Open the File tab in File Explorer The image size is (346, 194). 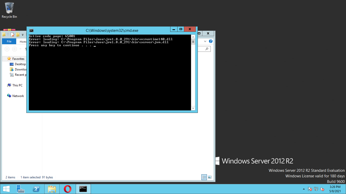[9, 41]
